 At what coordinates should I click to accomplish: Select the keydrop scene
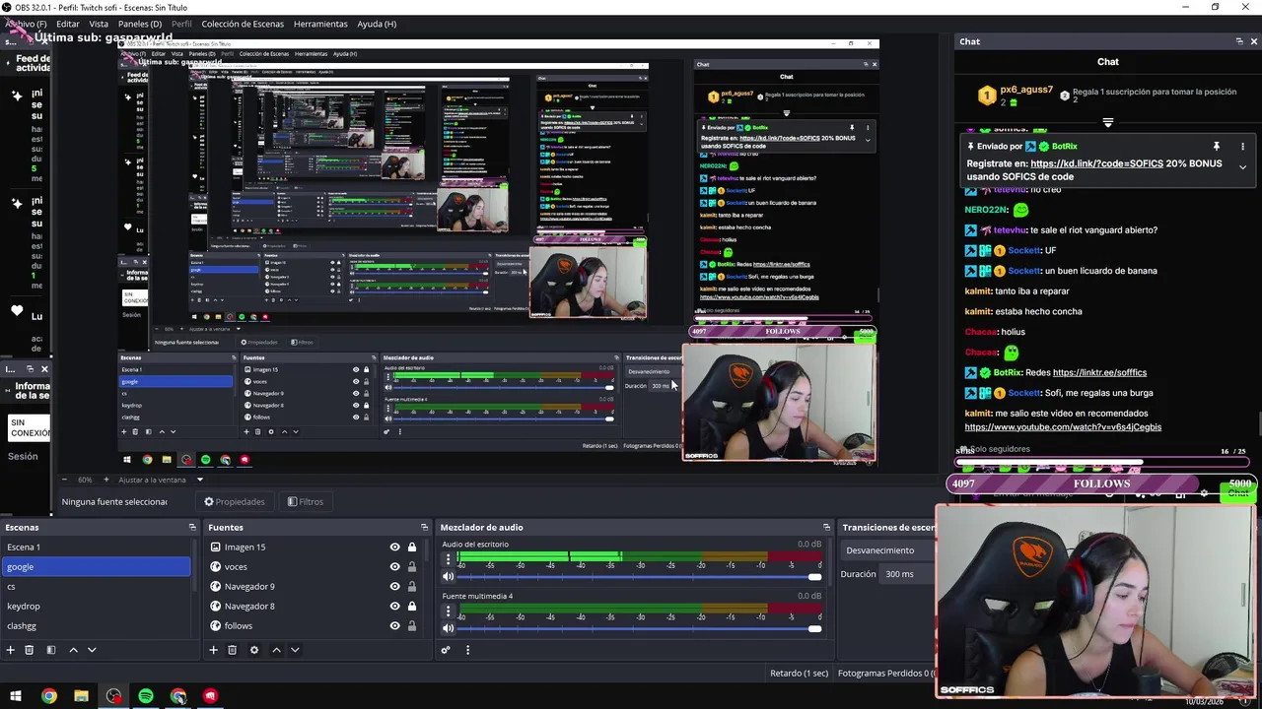[x=96, y=607]
